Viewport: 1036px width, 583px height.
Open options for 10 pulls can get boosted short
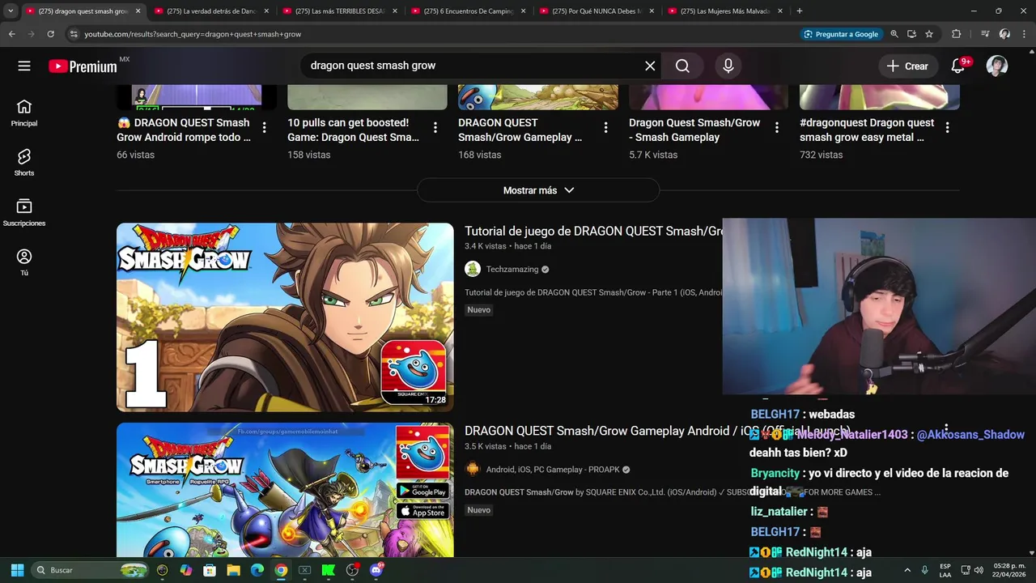435,127
